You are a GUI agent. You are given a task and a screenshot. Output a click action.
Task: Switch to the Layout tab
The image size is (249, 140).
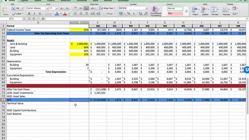(24, 1)
